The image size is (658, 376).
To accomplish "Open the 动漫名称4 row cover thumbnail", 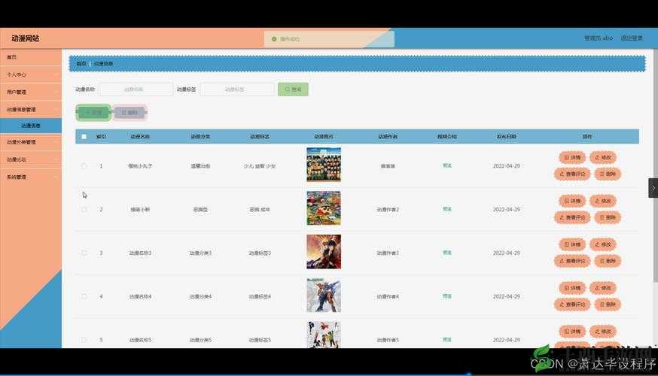I will point(324,295).
